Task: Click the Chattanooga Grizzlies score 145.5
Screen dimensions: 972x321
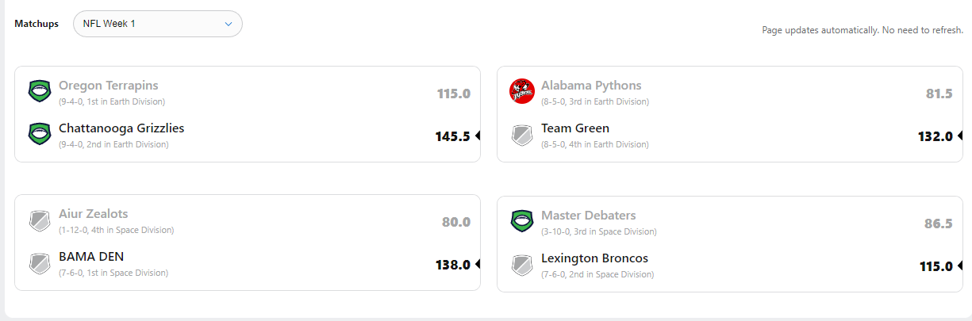Action: pos(452,136)
